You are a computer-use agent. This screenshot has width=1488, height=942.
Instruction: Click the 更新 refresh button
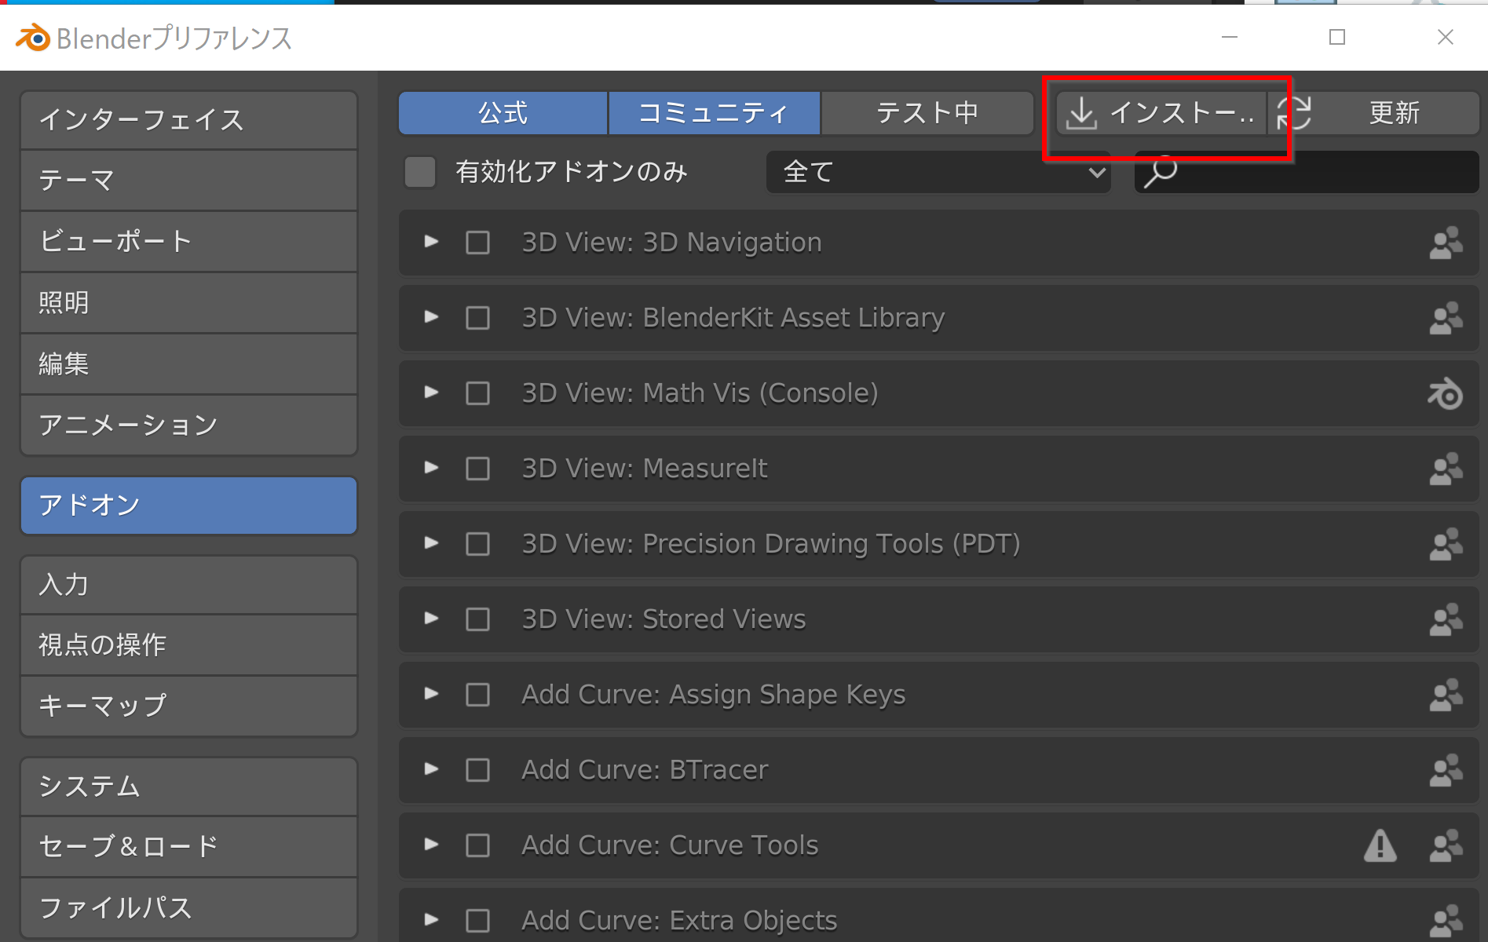tap(1374, 113)
